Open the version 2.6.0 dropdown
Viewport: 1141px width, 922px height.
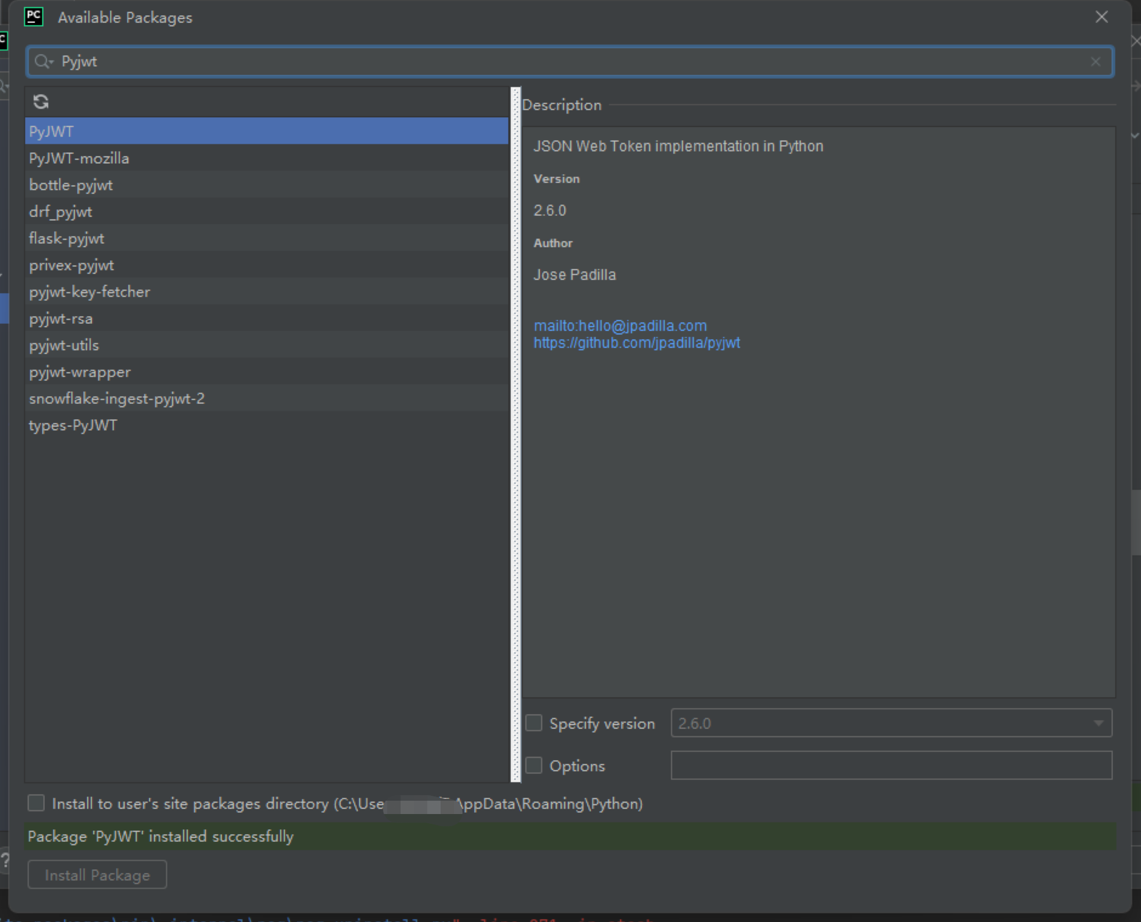click(x=891, y=723)
